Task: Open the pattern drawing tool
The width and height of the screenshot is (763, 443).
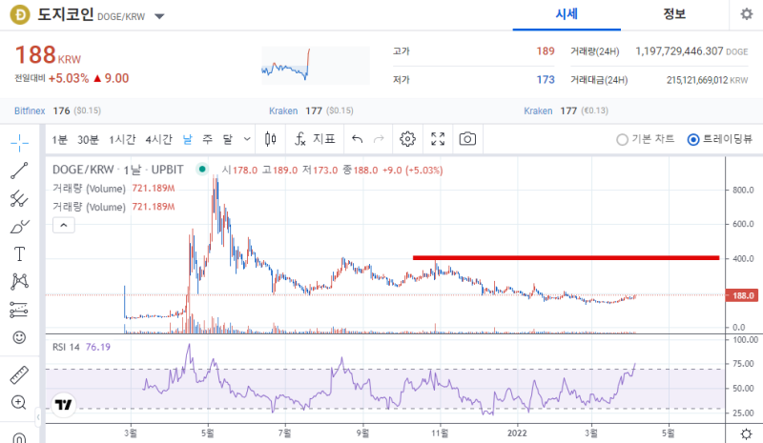Action: (x=19, y=282)
